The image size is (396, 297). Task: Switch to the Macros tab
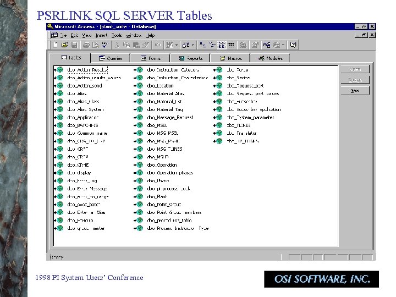[x=230, y=58]
